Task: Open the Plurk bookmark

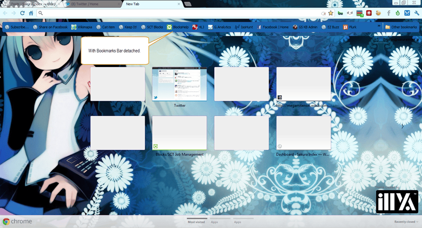Action: (350, 27)
